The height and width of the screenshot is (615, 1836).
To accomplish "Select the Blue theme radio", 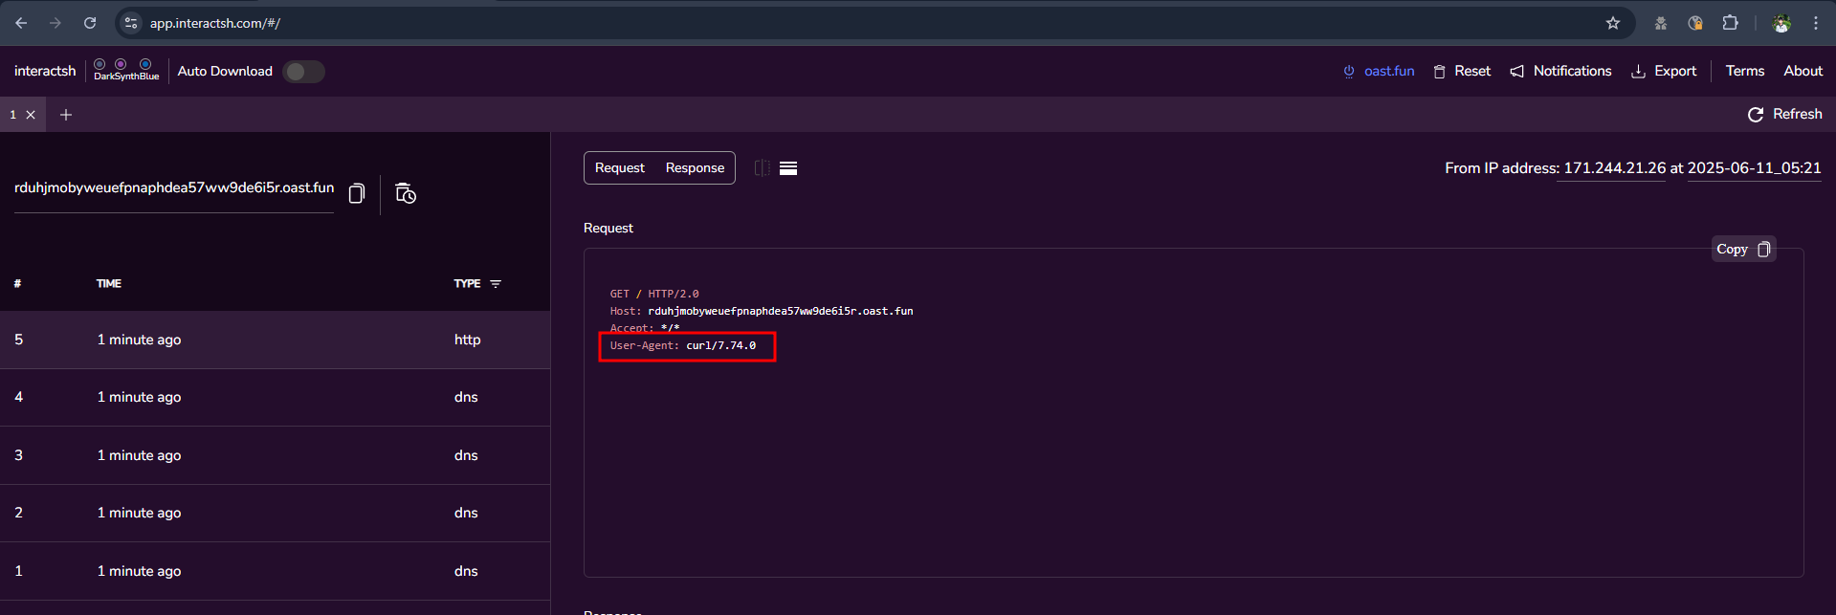I will pyautogui.click(x=145, y=64).
